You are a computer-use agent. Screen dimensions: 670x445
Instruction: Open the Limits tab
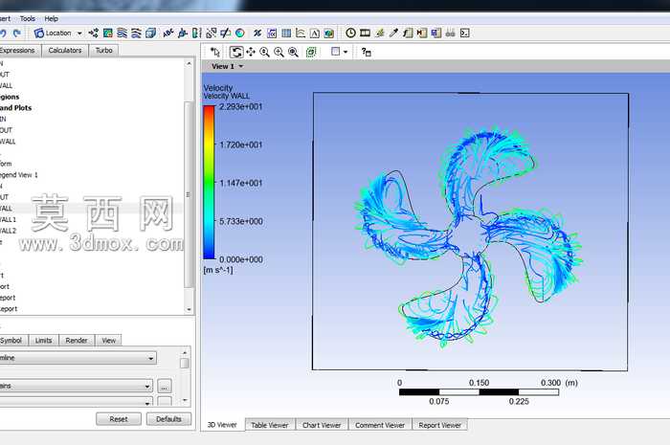(44, 341)
